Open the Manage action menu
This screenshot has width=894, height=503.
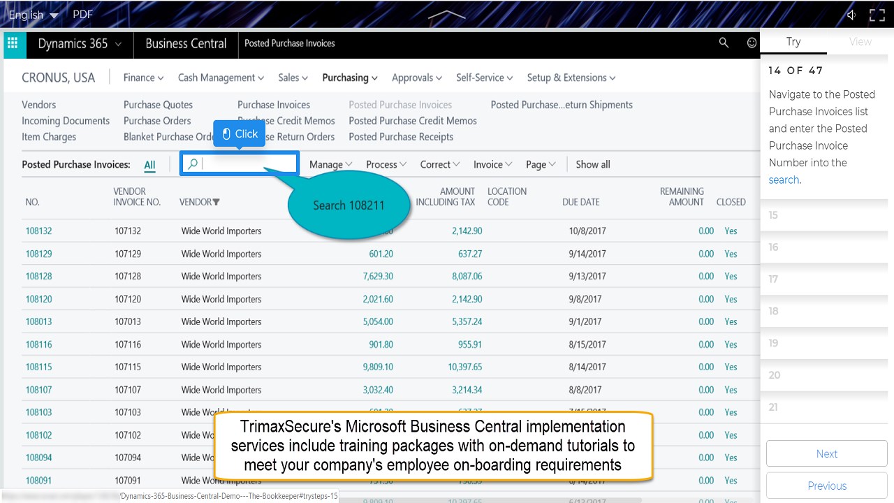(x=331, y=165)
